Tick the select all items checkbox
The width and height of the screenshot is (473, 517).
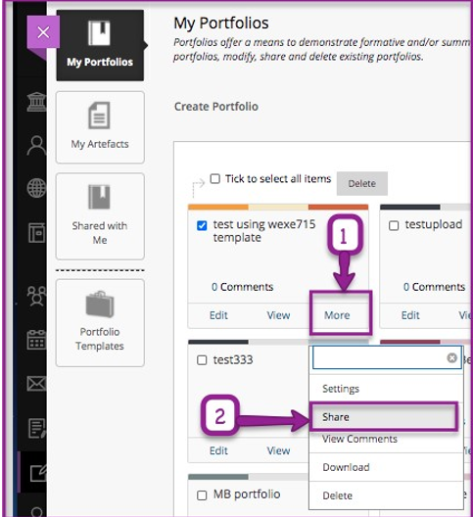tap(215, 179)
